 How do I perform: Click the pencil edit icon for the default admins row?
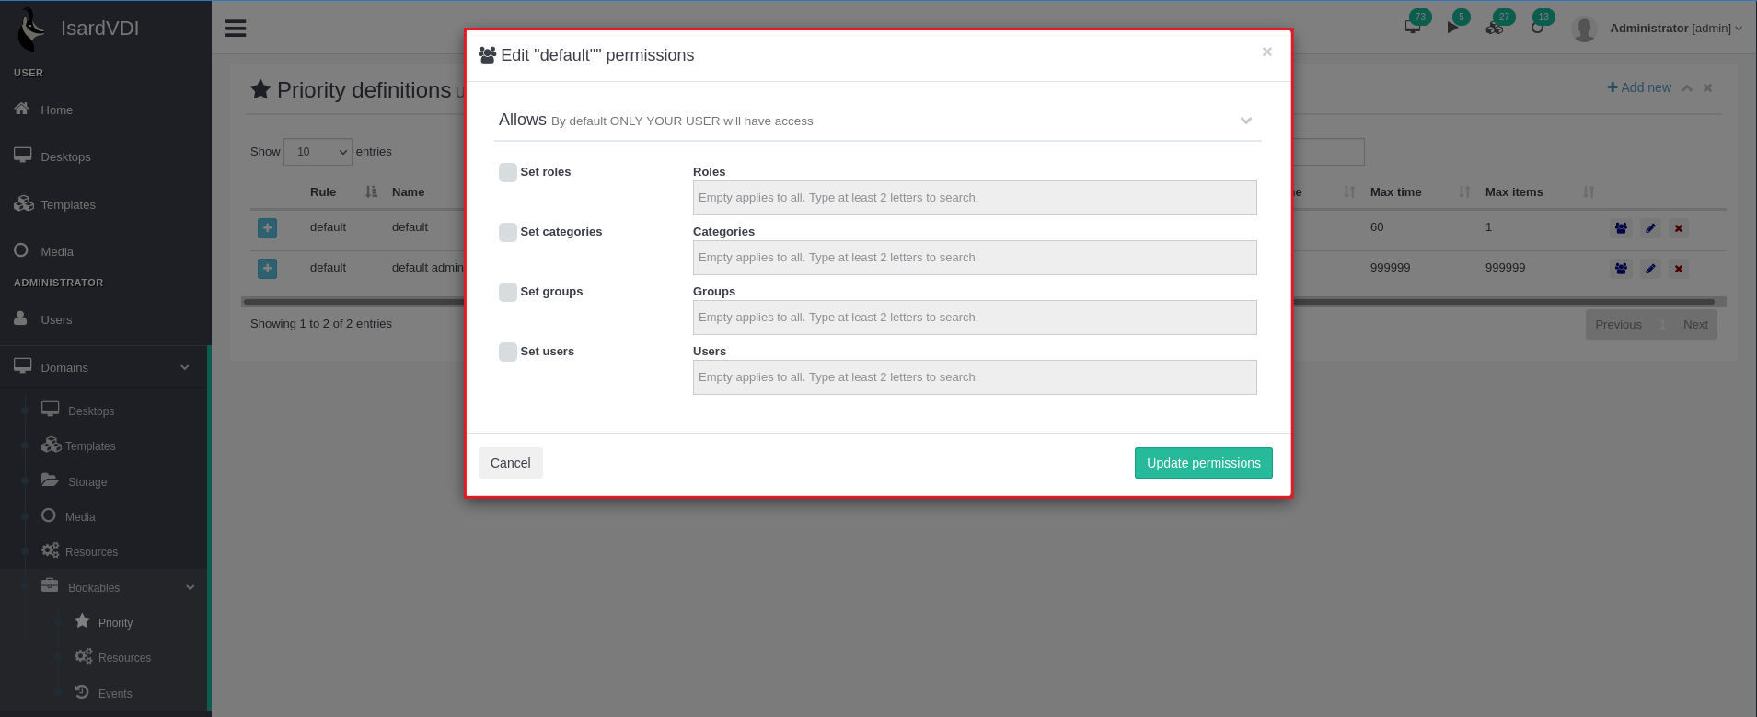[x=1650, y=269]
